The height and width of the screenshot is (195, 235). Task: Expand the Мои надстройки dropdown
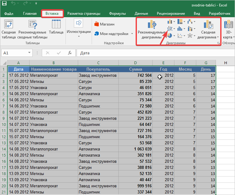[132, 34]
